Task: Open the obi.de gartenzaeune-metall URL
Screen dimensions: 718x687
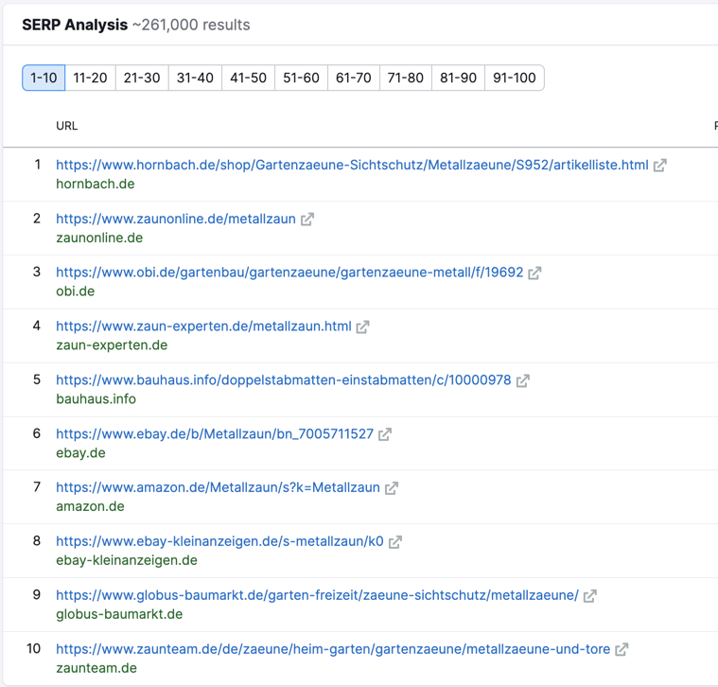Action: point(289,273)
